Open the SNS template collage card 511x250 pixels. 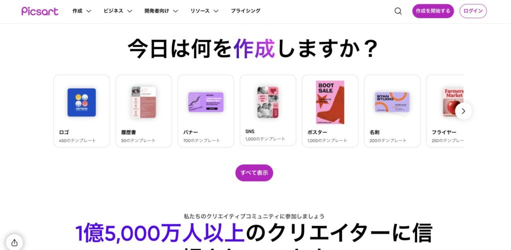[x=268, y=110]
